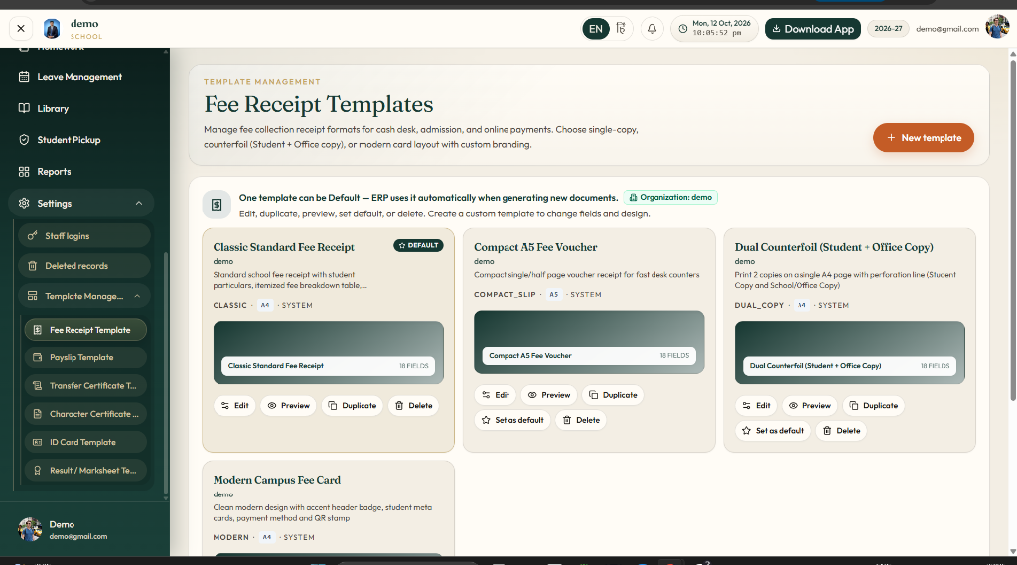Select Result / Marksheet Template
The height and width of the screenshot is (565, 1017).
coord(85,471)
